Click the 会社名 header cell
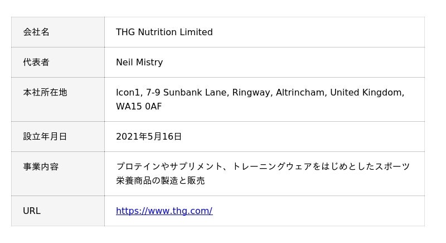Image resolution: width=446 pixels, height=243 pixels. click(x=36, y=32)
